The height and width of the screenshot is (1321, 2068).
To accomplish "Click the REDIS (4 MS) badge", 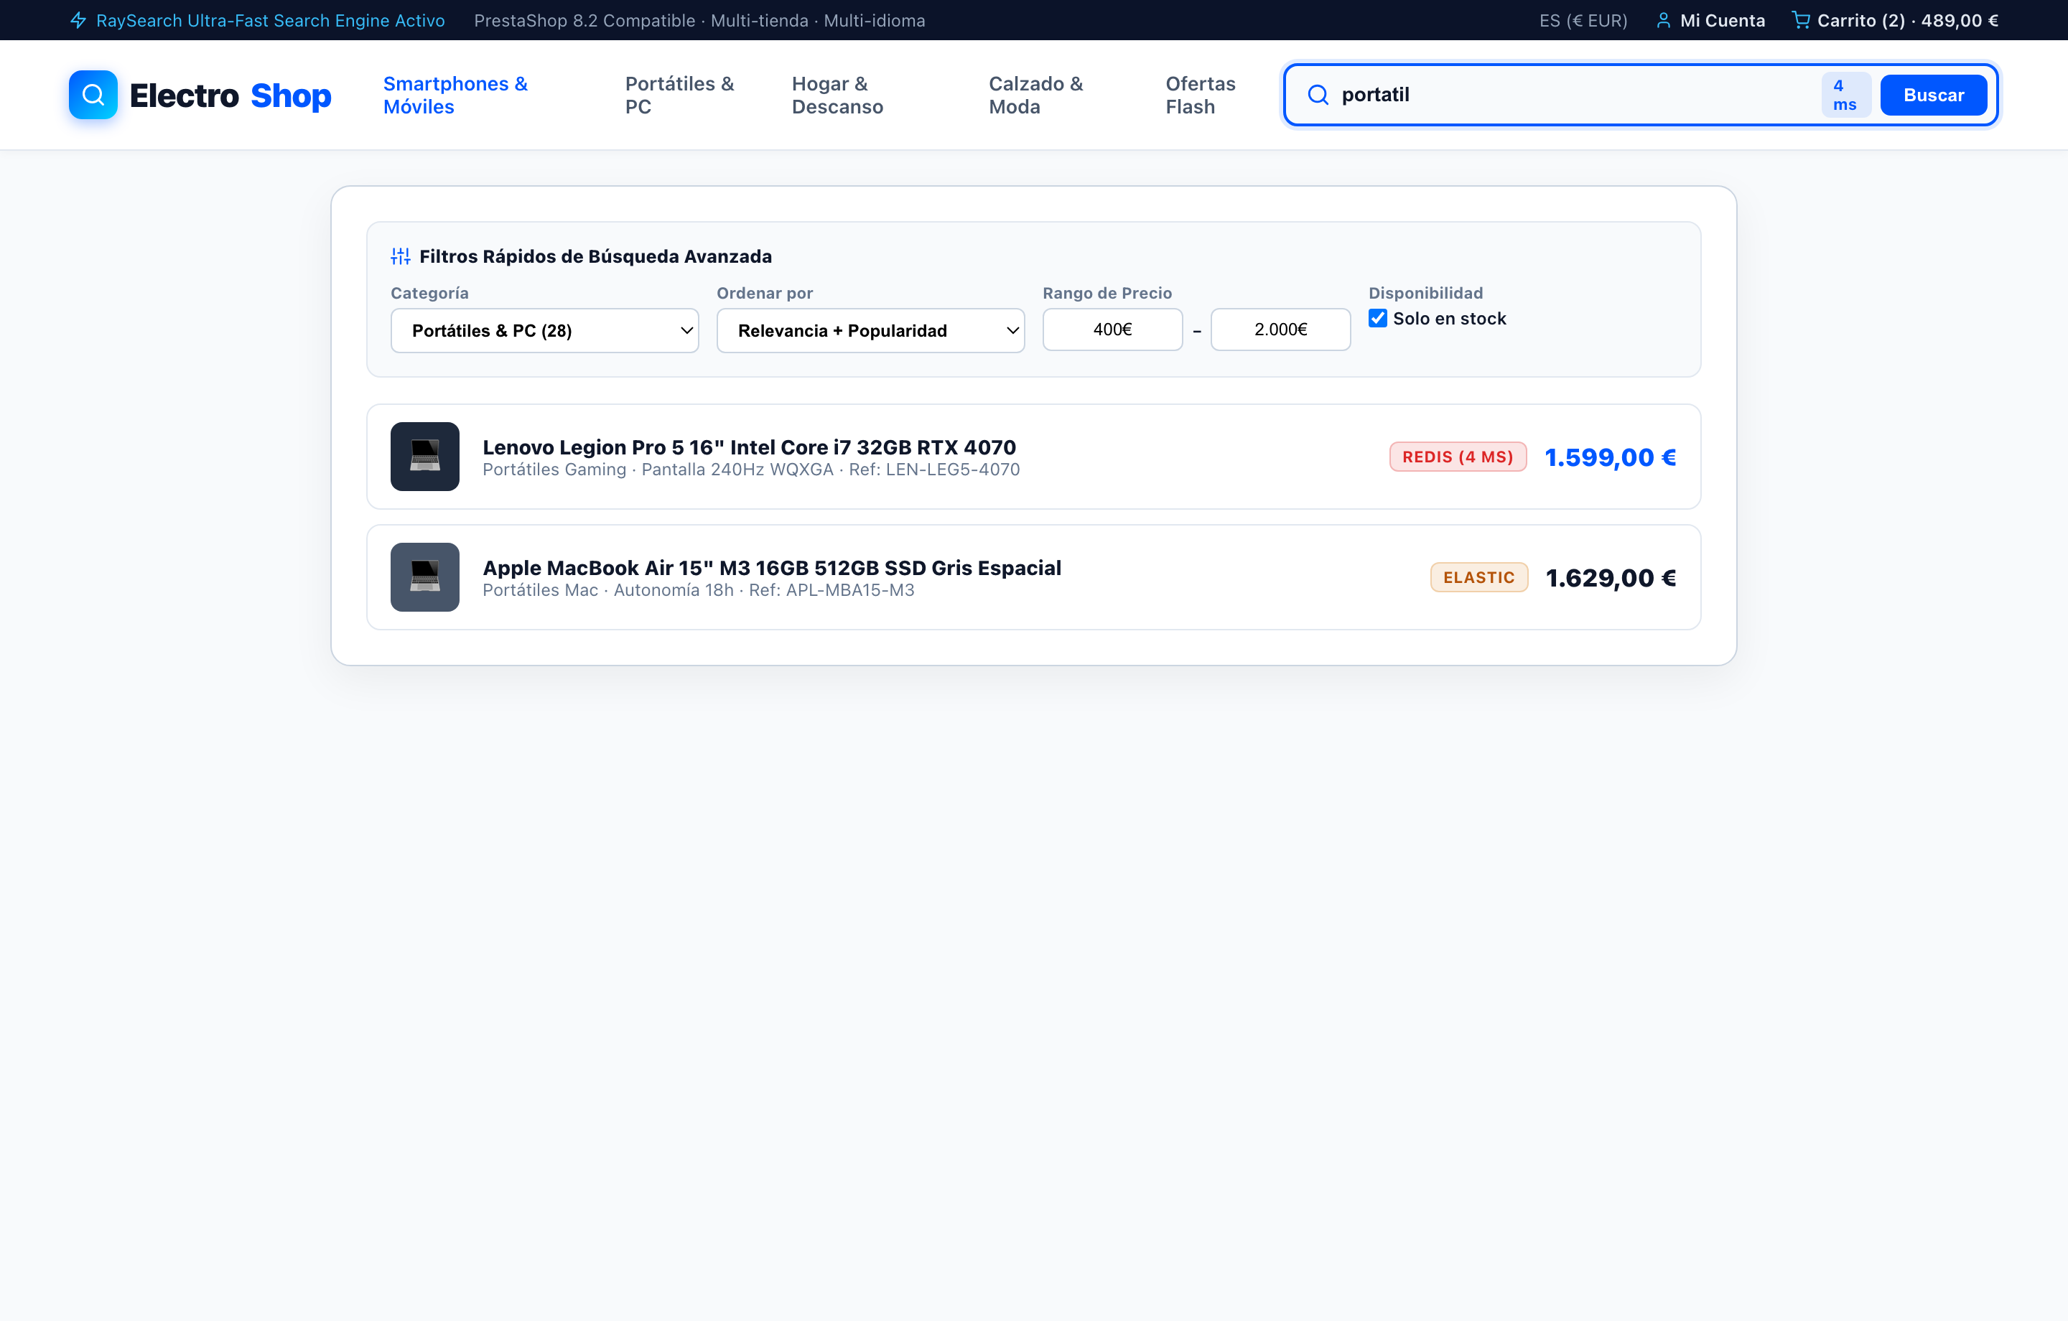I will pyautogui.click(x=1458, y=457).
